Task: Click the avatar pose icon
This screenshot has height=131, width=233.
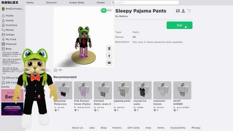Action: 109,56
